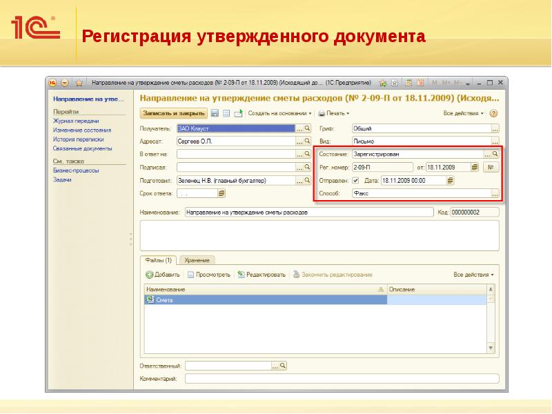Viewport: 552px width, 414px height.
Task: Click Добавить to add a file
Action: coord(163,275)
